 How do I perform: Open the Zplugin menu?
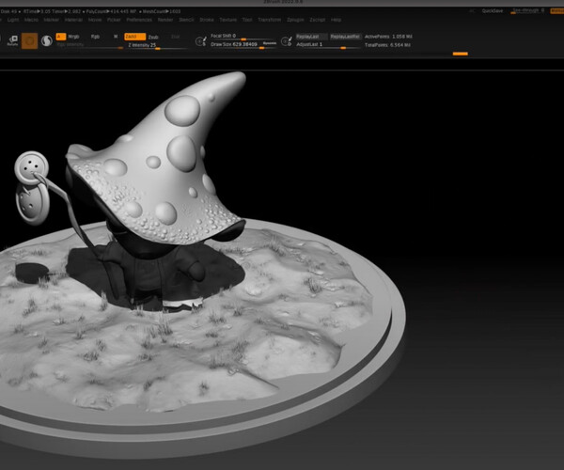point(295,20)
